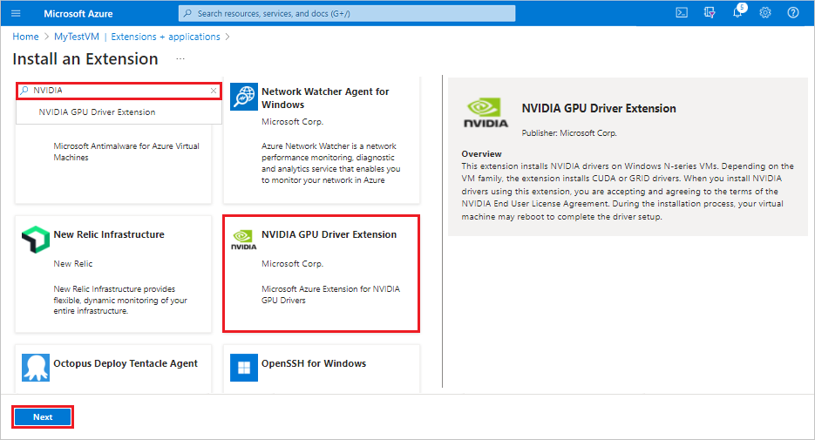
Task: Click the Octopus Deploy Tentacle Agent icon
Action: [35, 369]
